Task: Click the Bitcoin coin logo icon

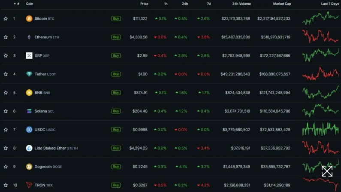Action: pos(29,18)
